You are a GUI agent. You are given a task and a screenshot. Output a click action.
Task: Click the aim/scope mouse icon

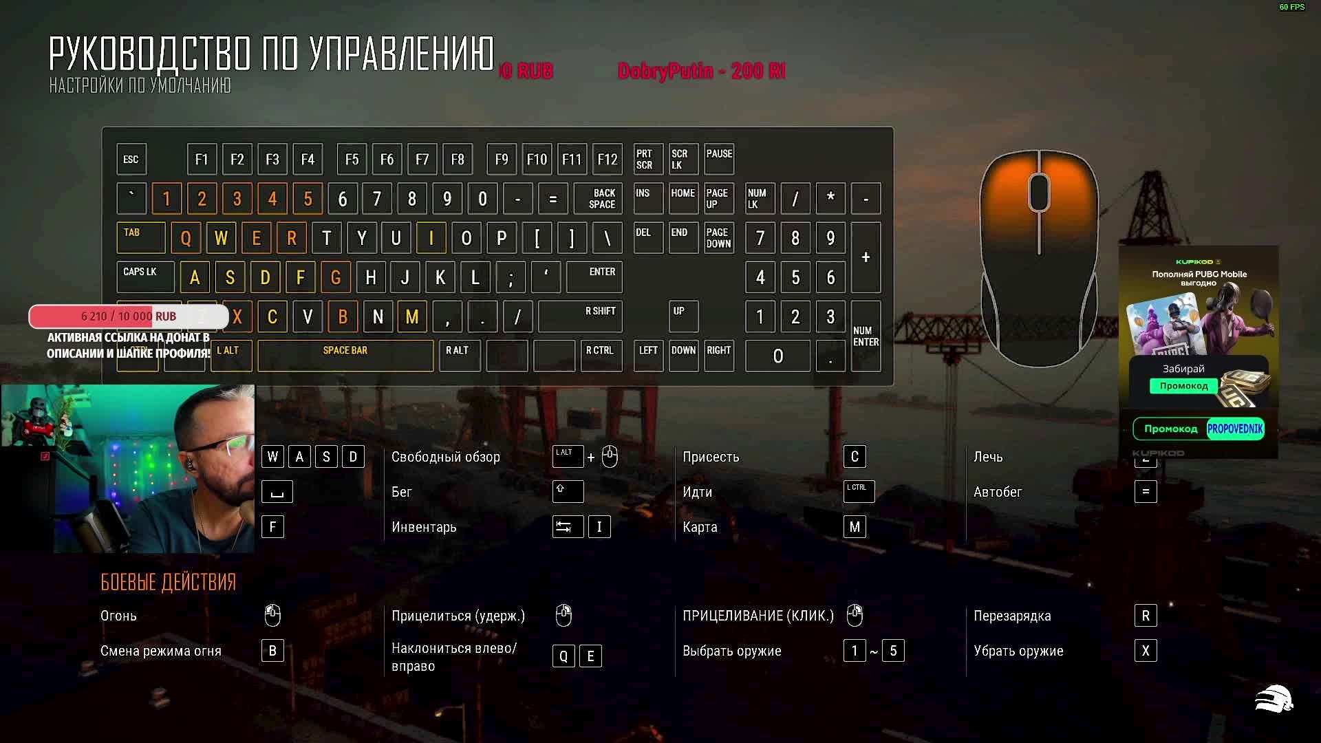pyautogui.click(x=563, y=615)
